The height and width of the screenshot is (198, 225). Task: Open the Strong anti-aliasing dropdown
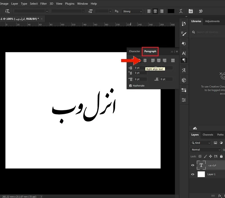pos(132,11)
